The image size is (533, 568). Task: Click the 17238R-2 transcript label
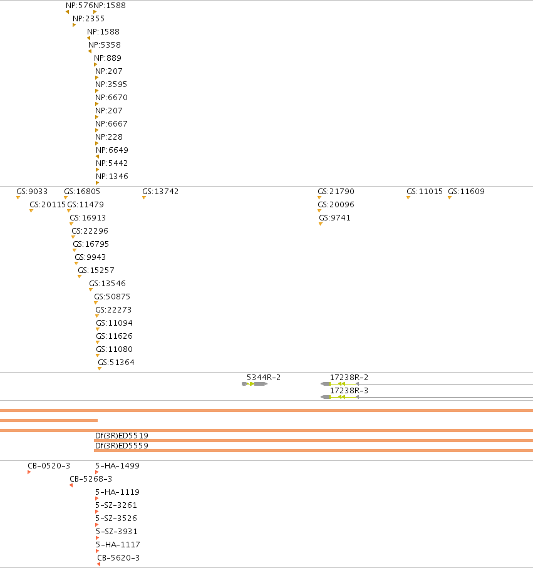point(349,378)
